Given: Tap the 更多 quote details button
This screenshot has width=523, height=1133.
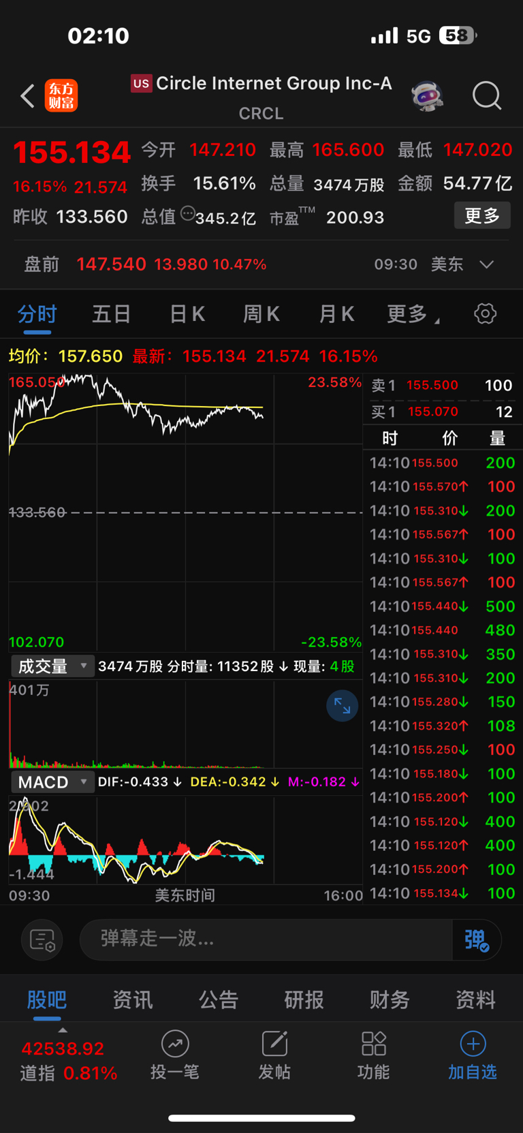Looking at the screenshot, I should tap(482, 216).
